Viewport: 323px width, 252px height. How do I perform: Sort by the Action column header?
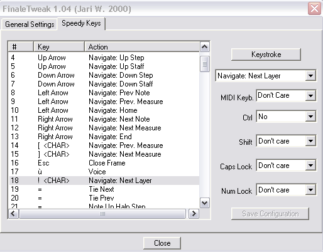142,47
